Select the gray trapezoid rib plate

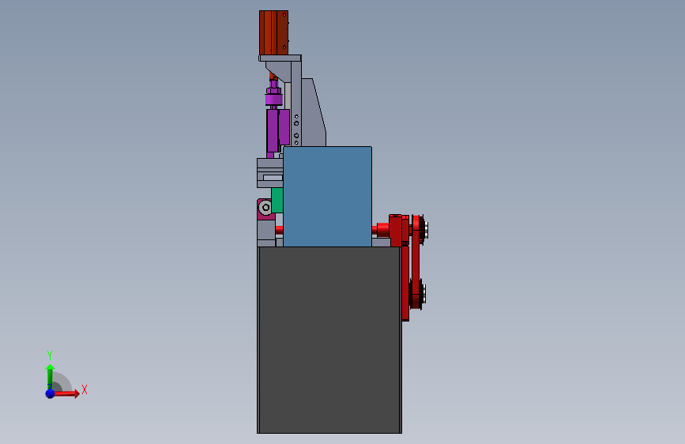pyautogui.click(x=313, y=113)
